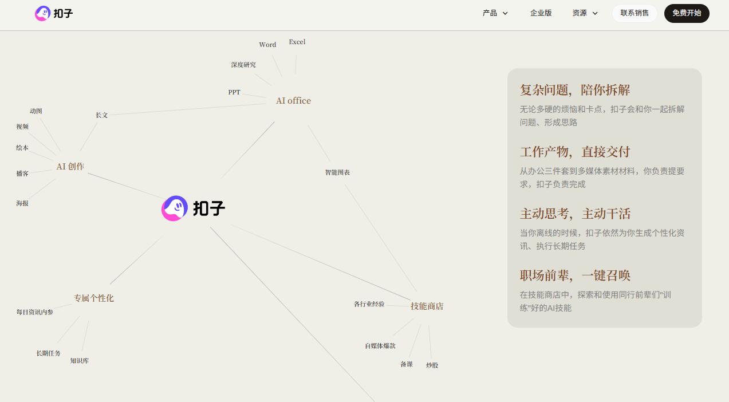Select the AI office branch node
The width and height of the screenshot is (729, 402).
[x=293, y=101]
